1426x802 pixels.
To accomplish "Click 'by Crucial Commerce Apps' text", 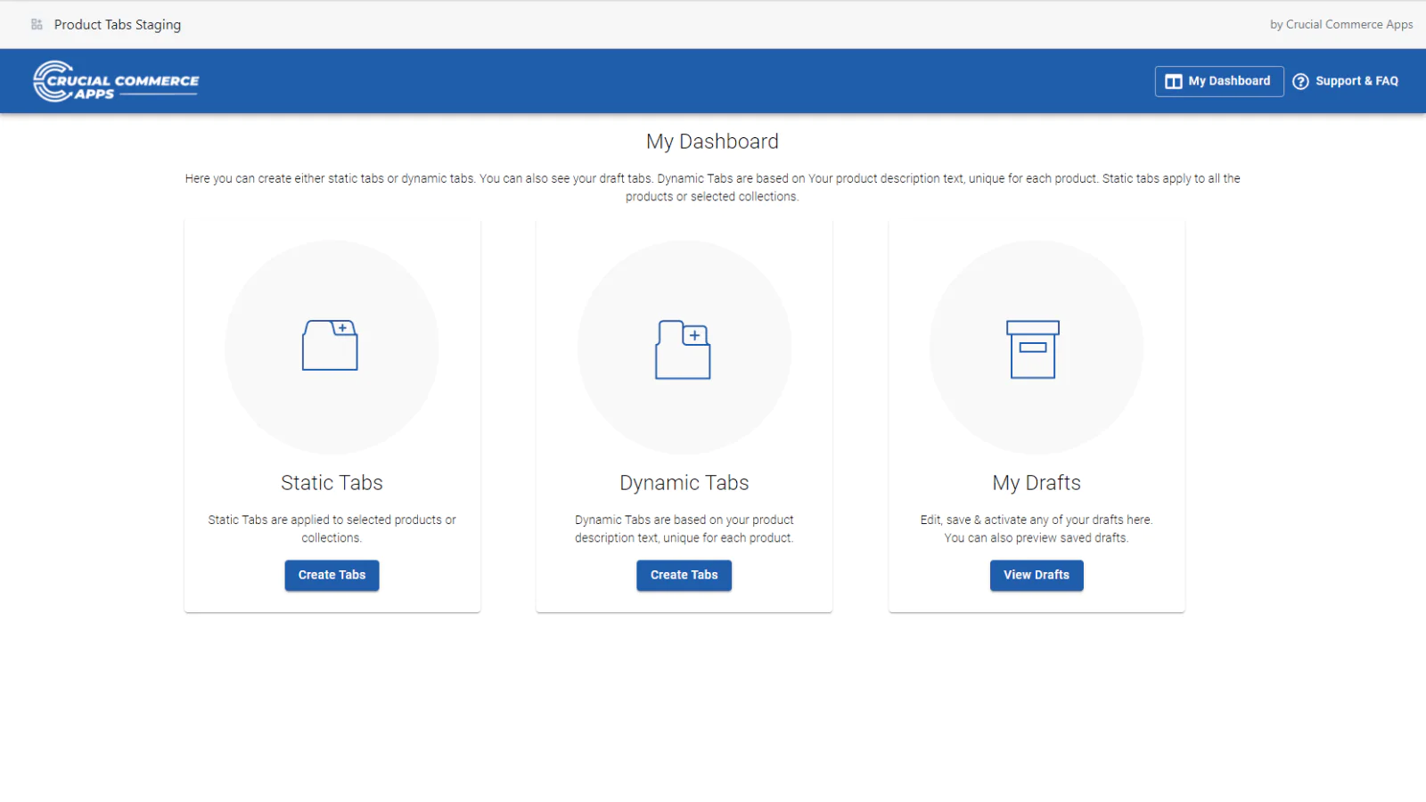I will tap(1341, 24).
